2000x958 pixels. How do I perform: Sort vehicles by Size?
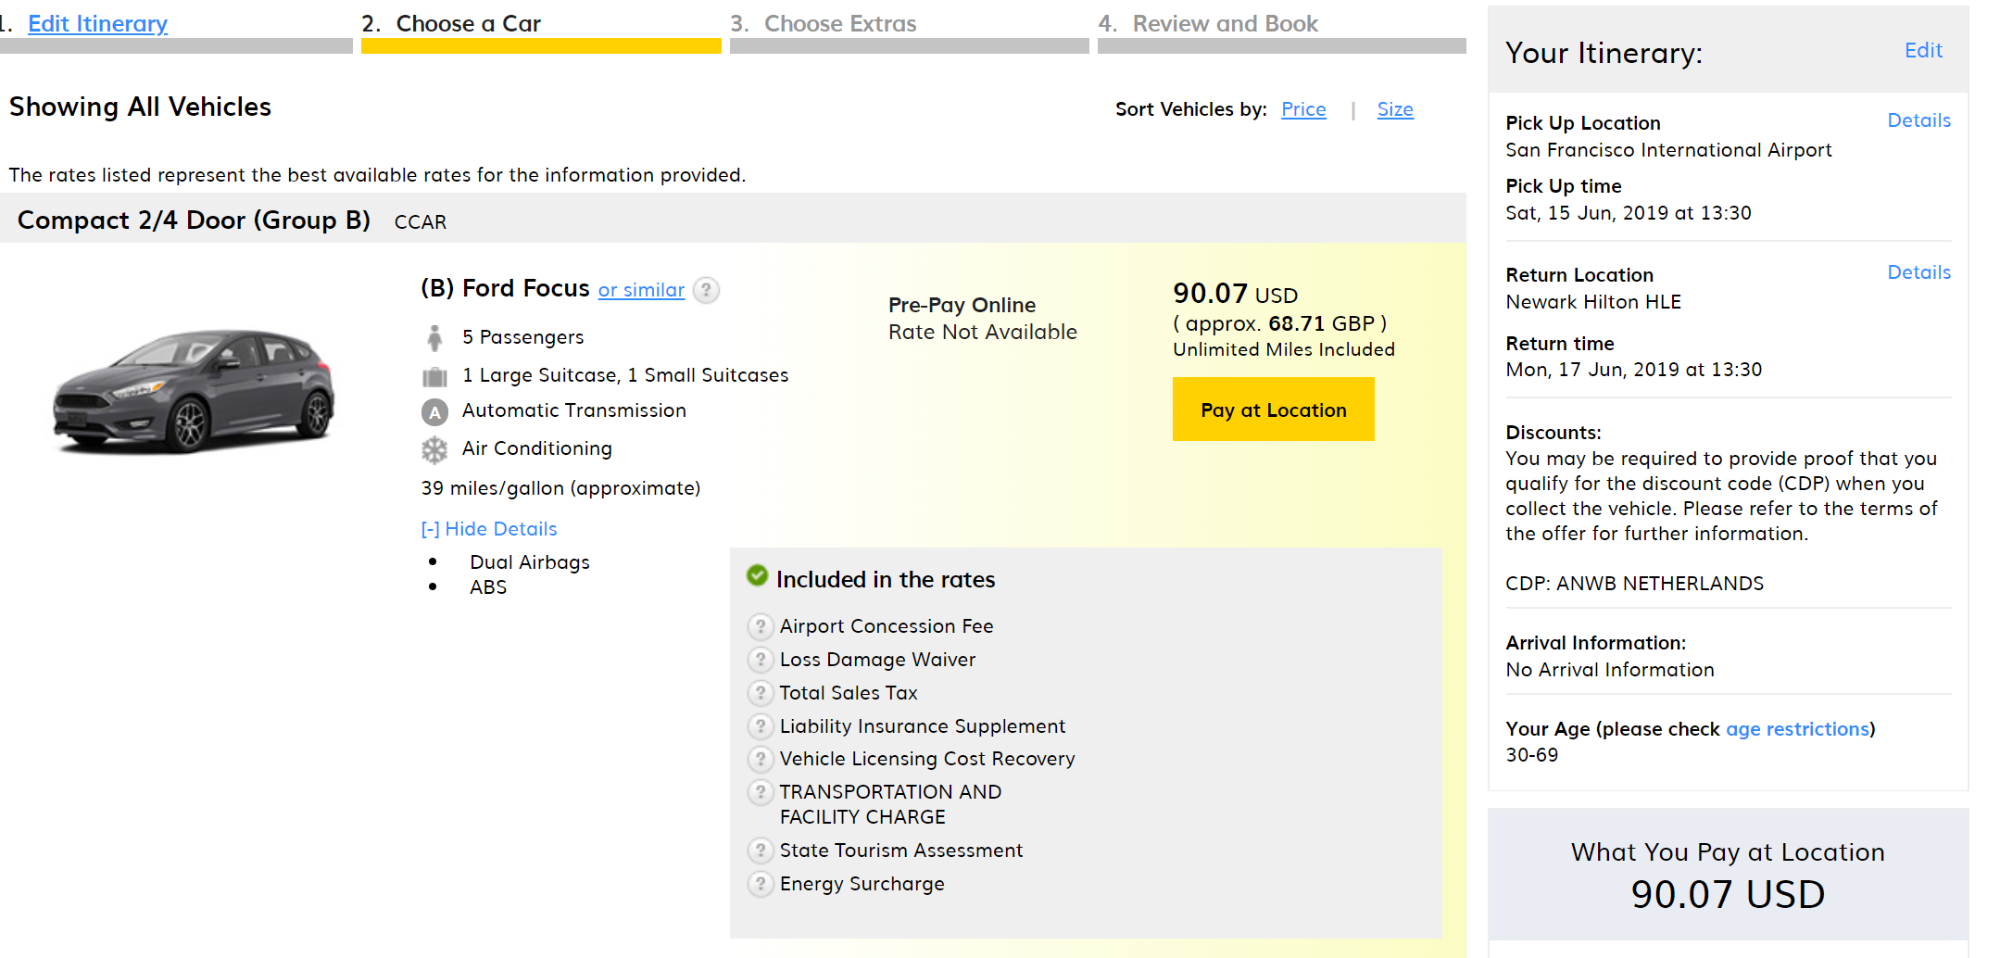tap(1394, 109)
